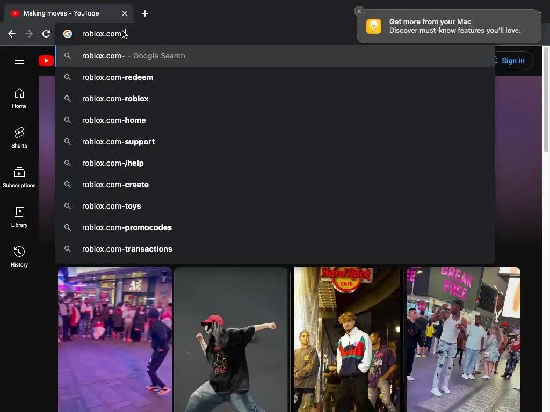Click the browser back arrow

(x=12, y=34)
